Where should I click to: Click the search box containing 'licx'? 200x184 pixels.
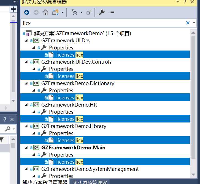pos(103,23)
